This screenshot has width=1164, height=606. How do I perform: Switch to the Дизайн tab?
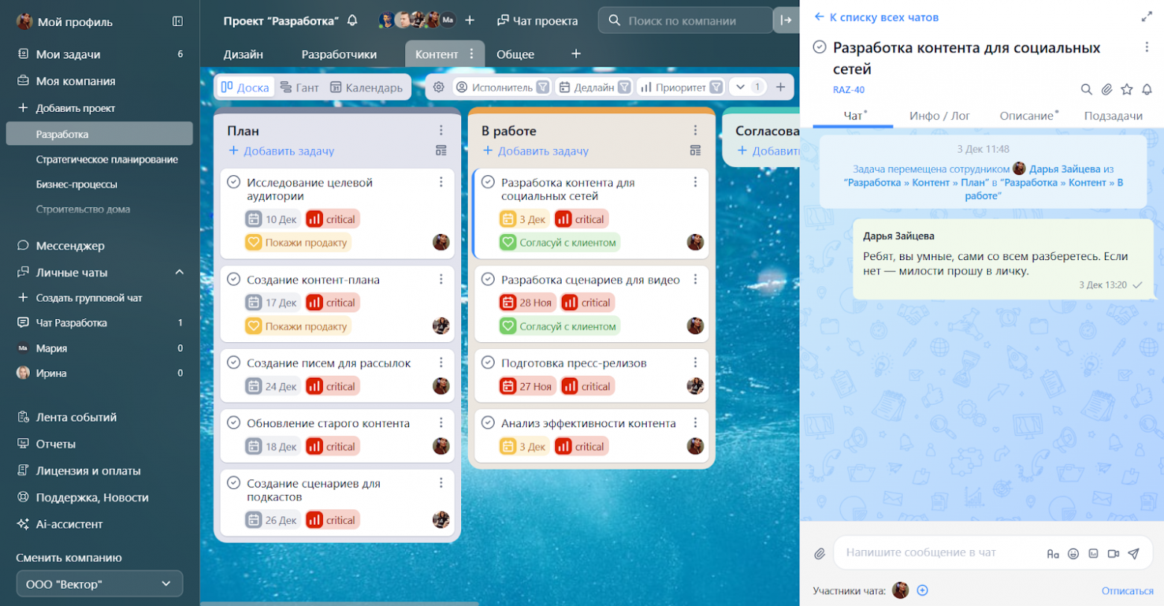click(243, 54)
